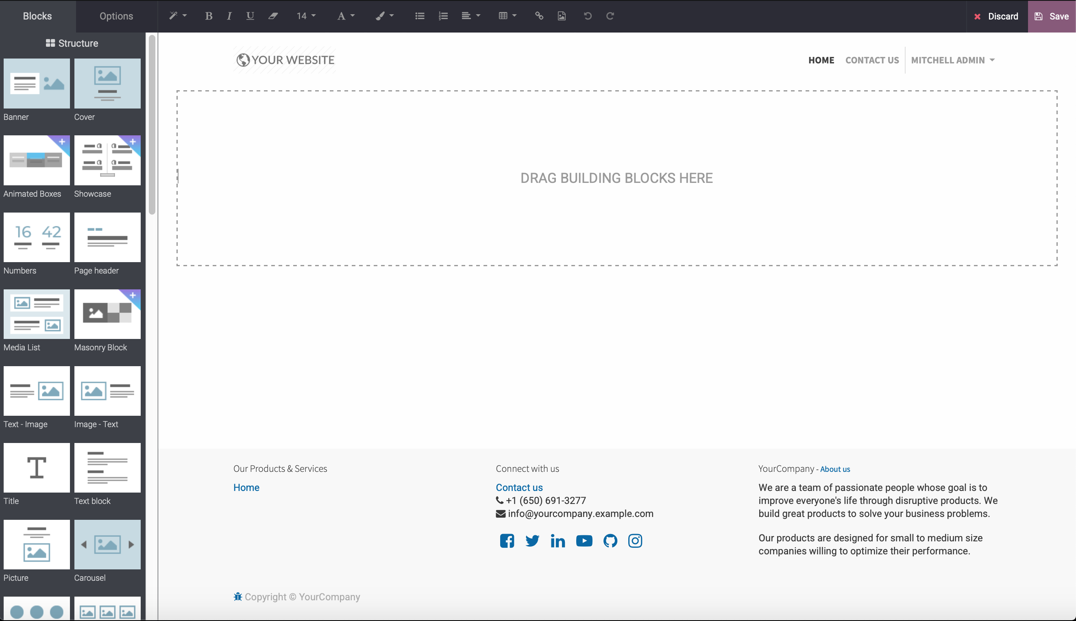
Task: Toggle italic text formatting
Action: (229, 16)
